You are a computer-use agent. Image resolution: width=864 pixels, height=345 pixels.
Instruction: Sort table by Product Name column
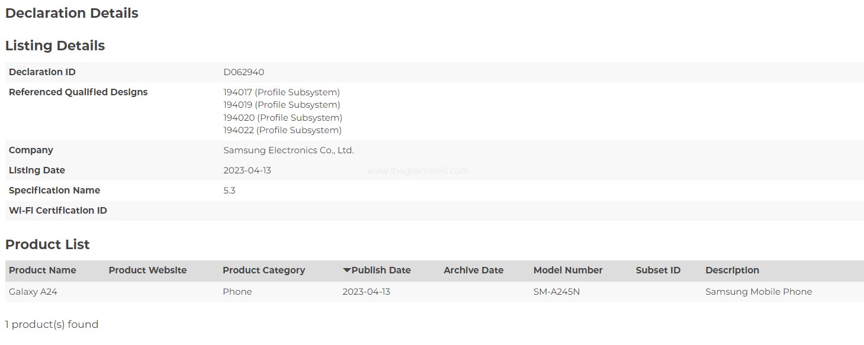[x=43, y=270]
